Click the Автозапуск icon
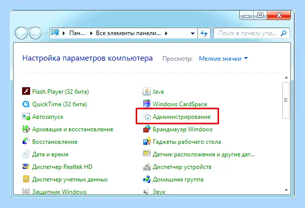 (x=26, y=117)
